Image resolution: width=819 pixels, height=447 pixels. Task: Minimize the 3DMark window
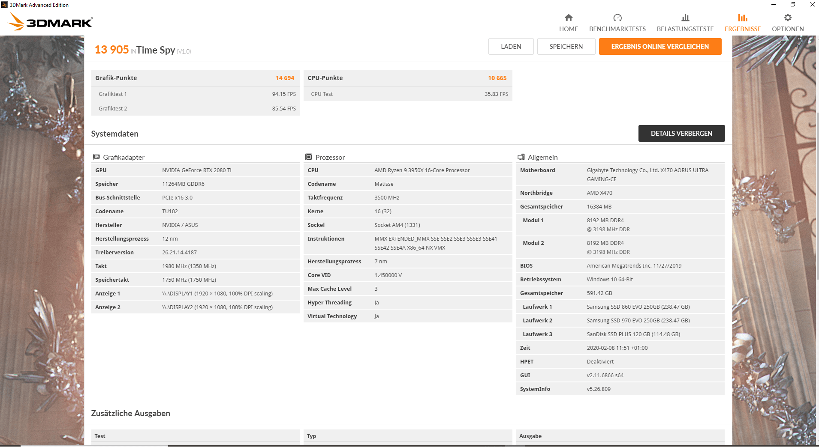pos(774,5)
